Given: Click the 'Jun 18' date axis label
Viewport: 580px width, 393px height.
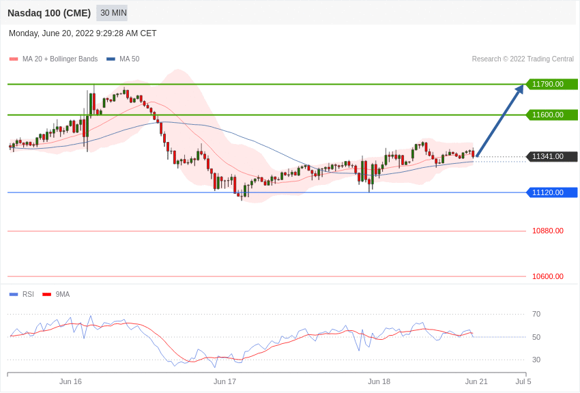Looking at the screenshot, I should [x=379, y=381].
